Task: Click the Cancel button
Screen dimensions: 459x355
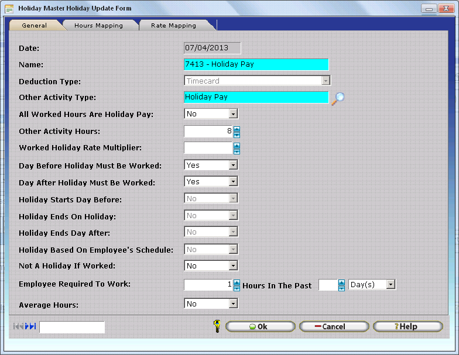Action: tap(334, 326)
